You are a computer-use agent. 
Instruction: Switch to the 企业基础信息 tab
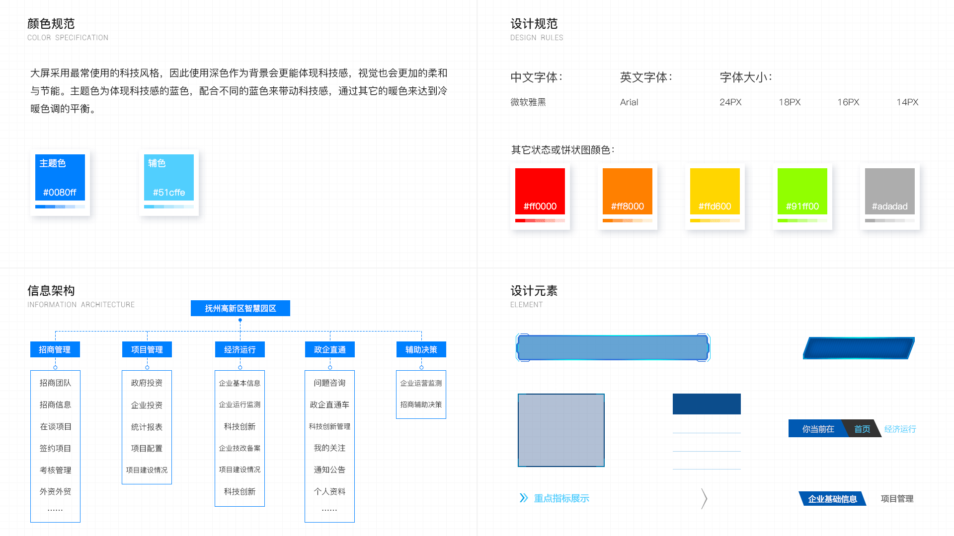point(833,499)
